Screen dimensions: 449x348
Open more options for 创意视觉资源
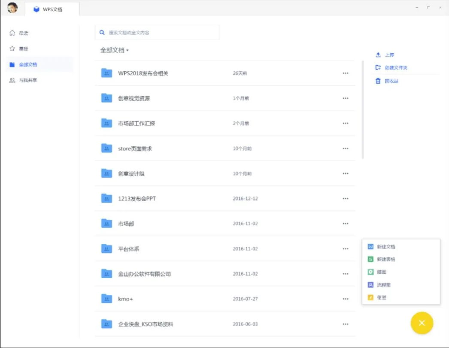tap(346, 98)
